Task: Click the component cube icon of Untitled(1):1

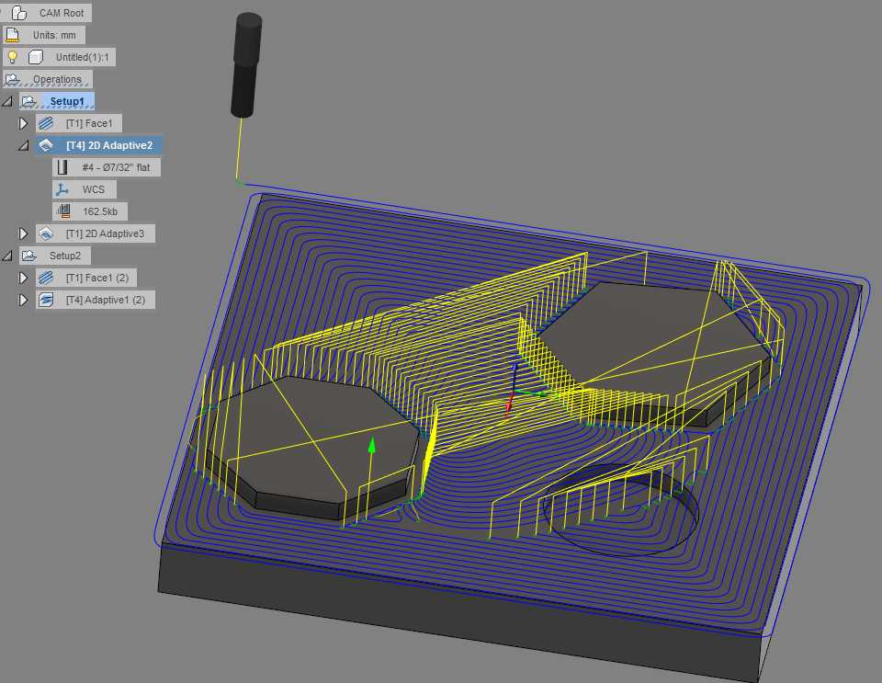Action: pyautogui.click(x=36, y=57)
